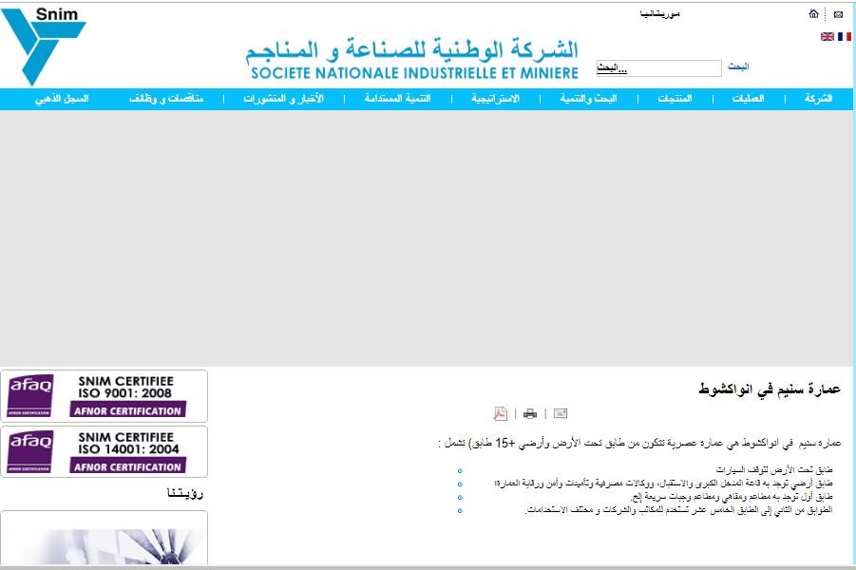
Task: Export article with the PDF icon
Action: (x=500, y=413)
